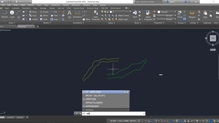Toggle grid display in status bar
Viewport: 219px width, 123px height.
point(139,121)
